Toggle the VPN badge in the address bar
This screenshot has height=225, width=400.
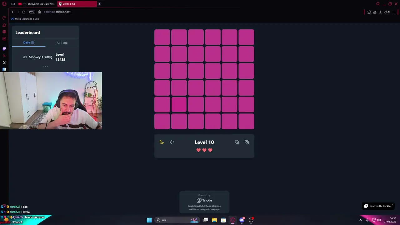(x=32, y=12)
